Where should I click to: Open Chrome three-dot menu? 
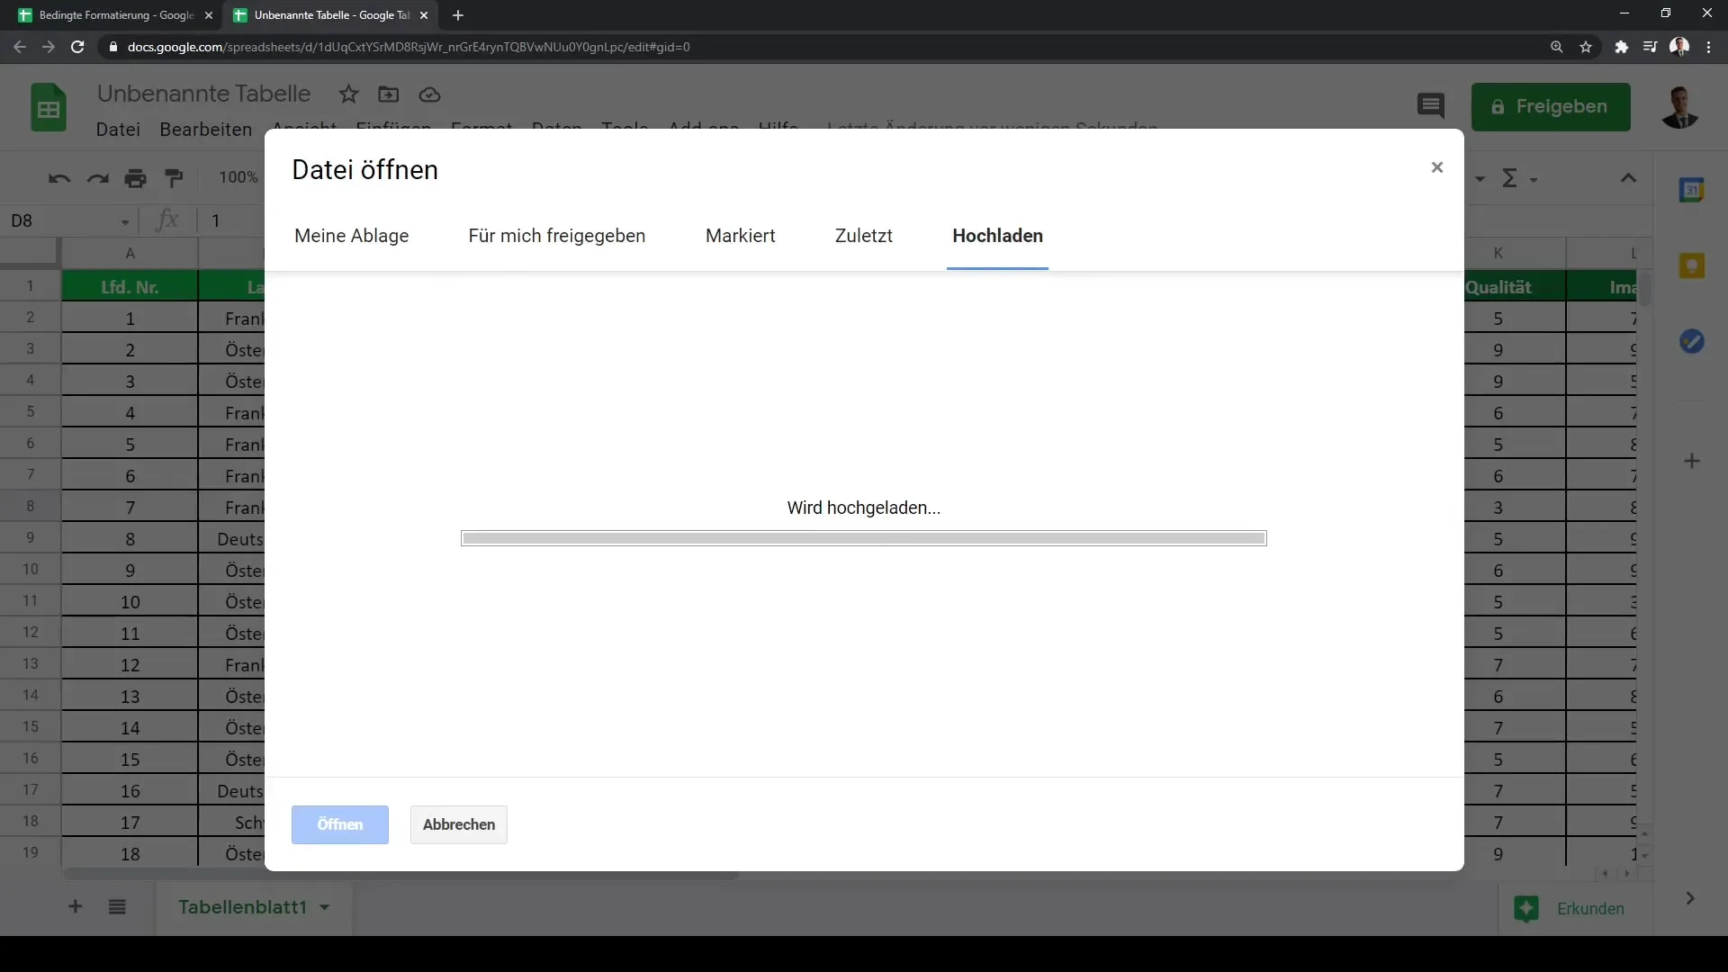pos(1708,47)
